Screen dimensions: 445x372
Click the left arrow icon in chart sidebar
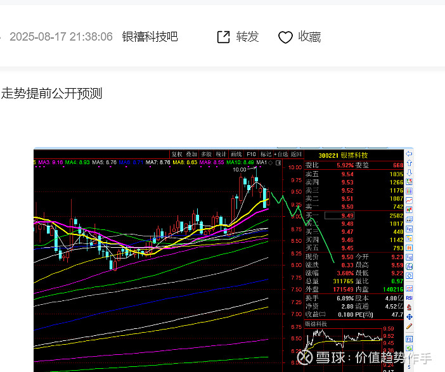click(409, 154)
